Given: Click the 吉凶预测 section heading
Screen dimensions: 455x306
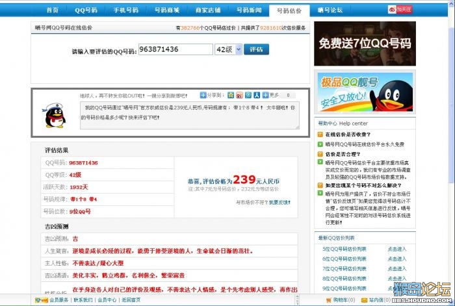Looking at the screenshot, I should (x=57, y=227).
